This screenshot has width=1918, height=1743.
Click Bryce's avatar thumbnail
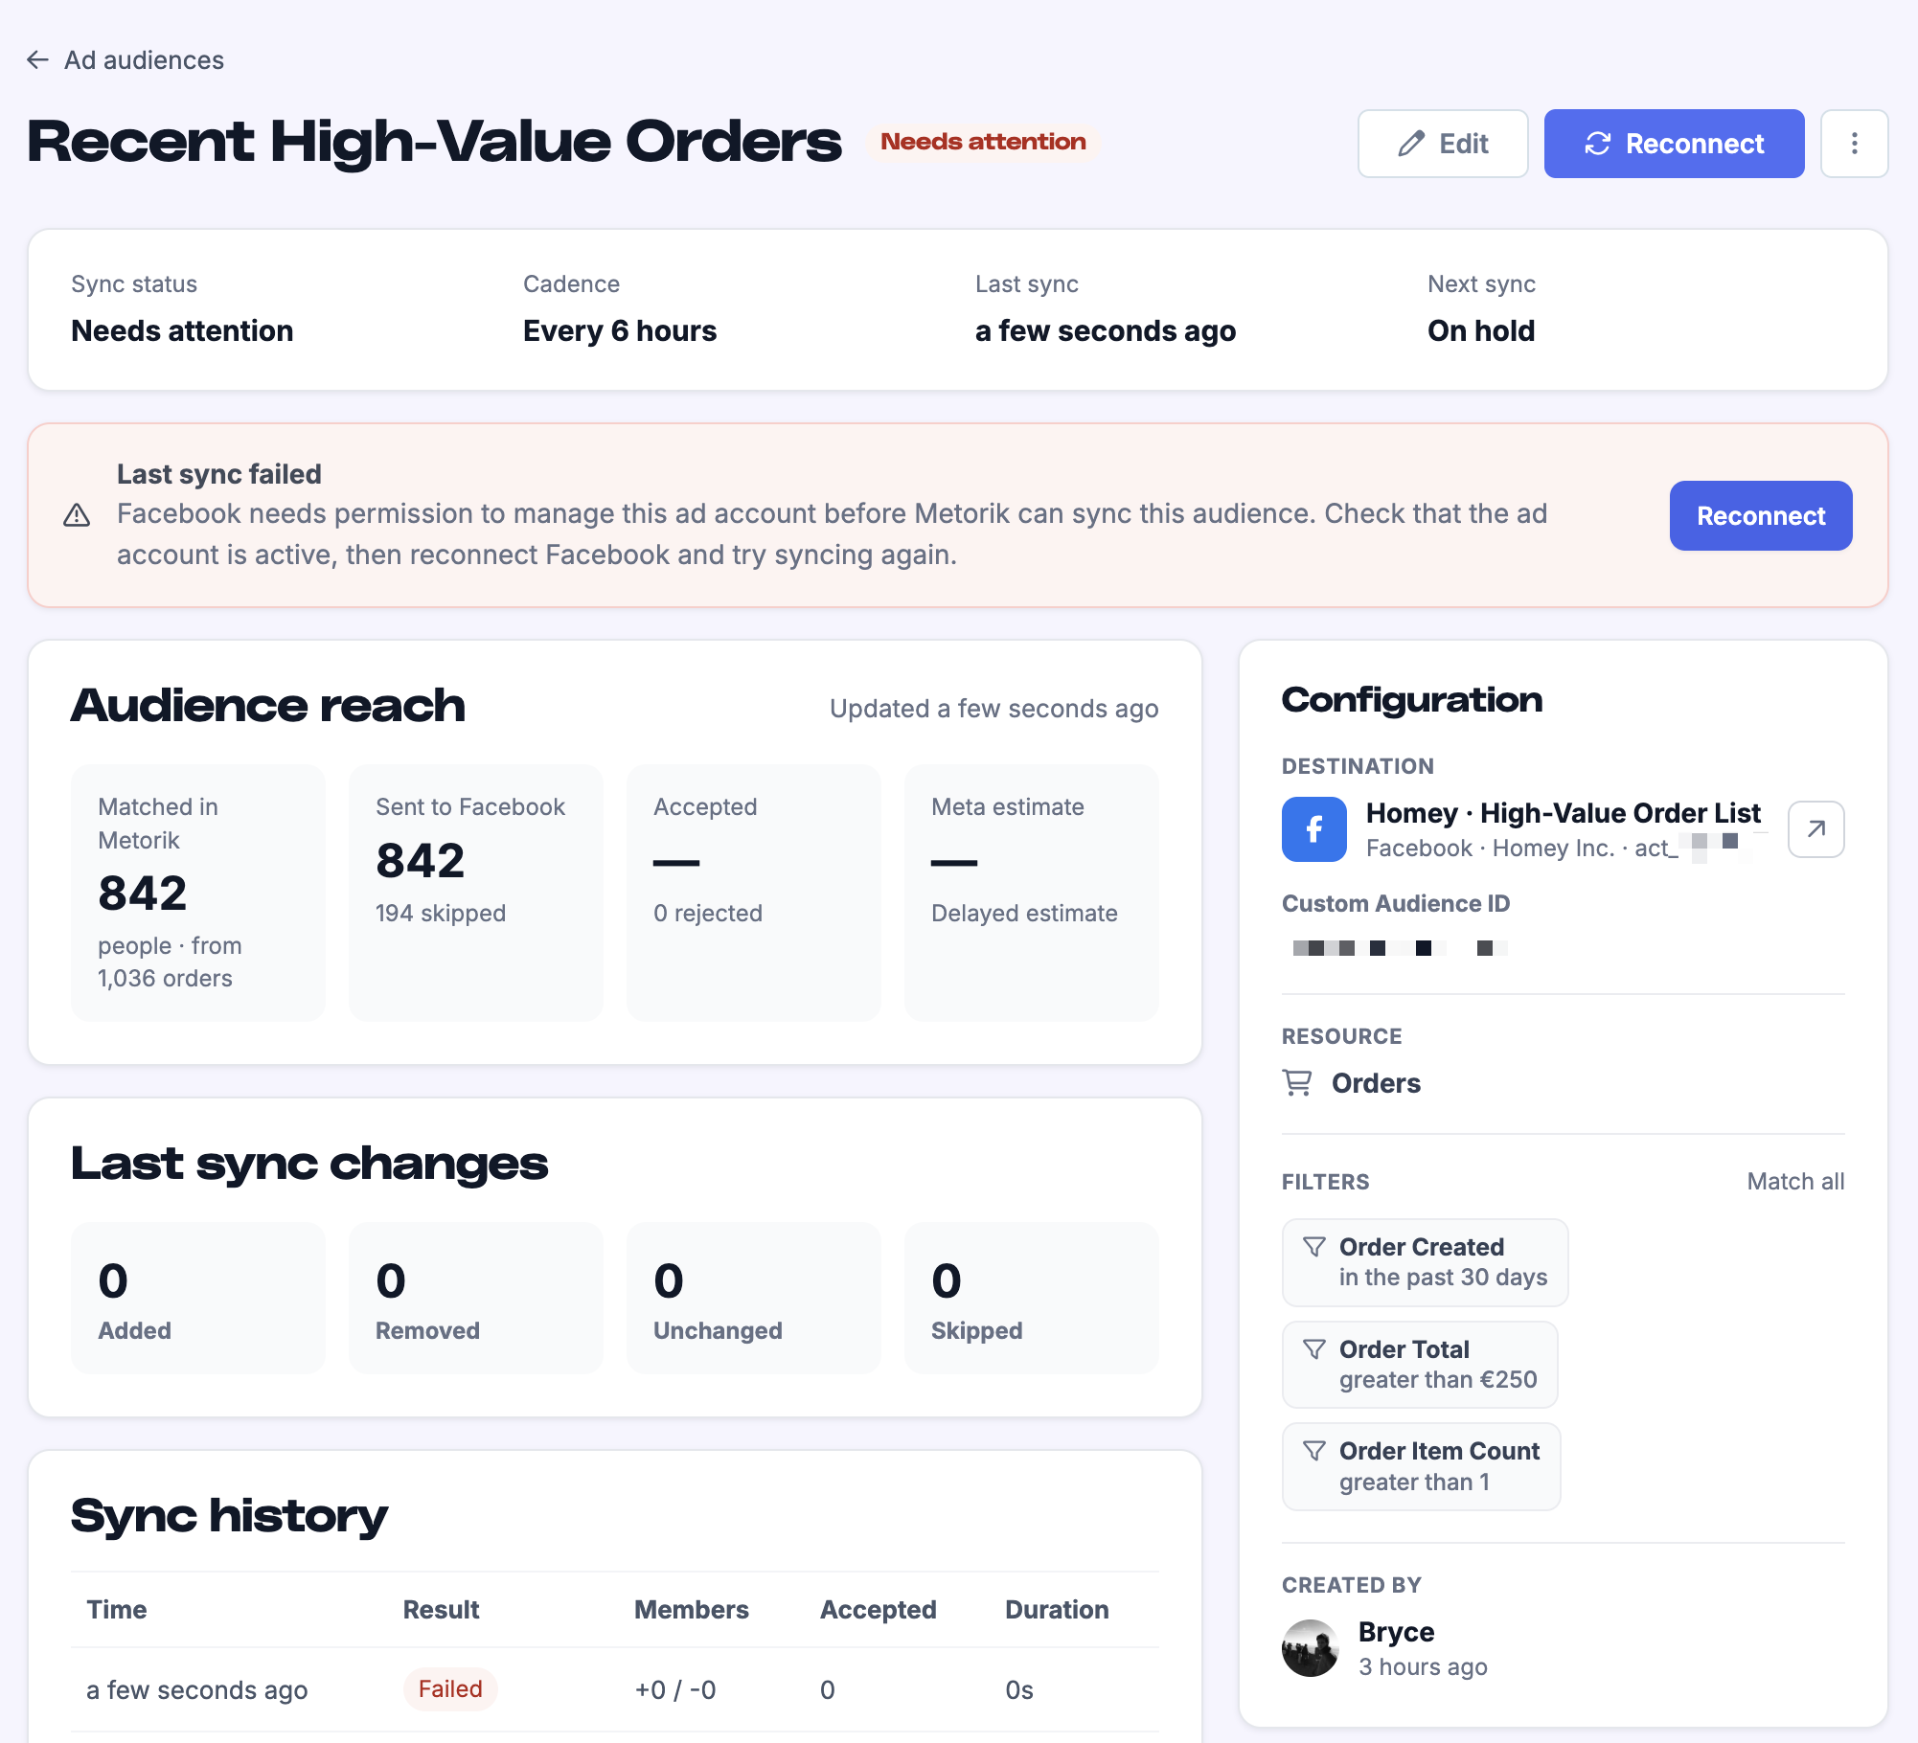[1310, 1648]
